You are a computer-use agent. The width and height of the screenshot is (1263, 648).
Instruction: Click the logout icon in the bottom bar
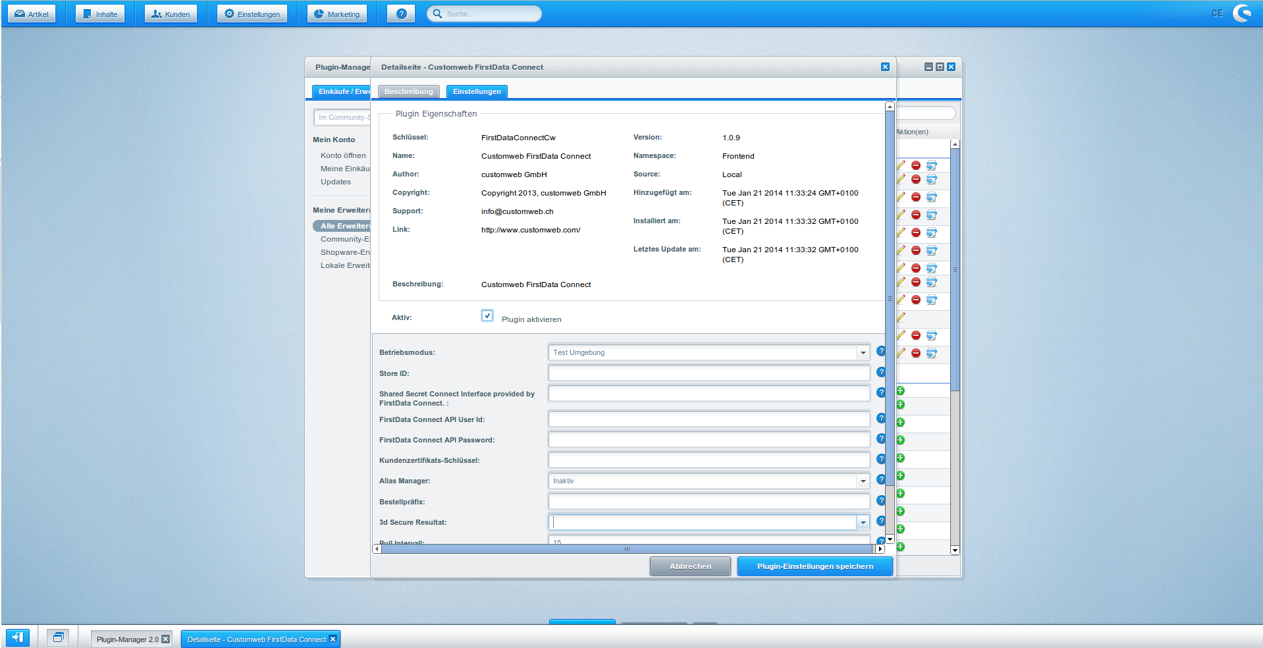point(18,637)
